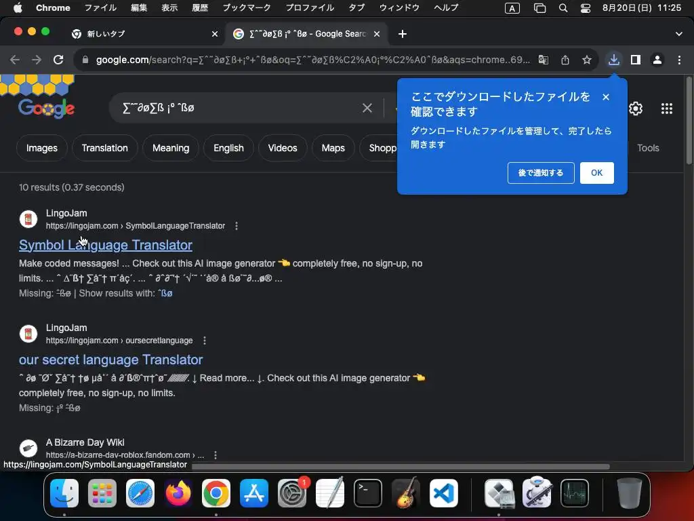Click the 後で通知する button
The image size is (694, 521).
(x=541, y=173)
